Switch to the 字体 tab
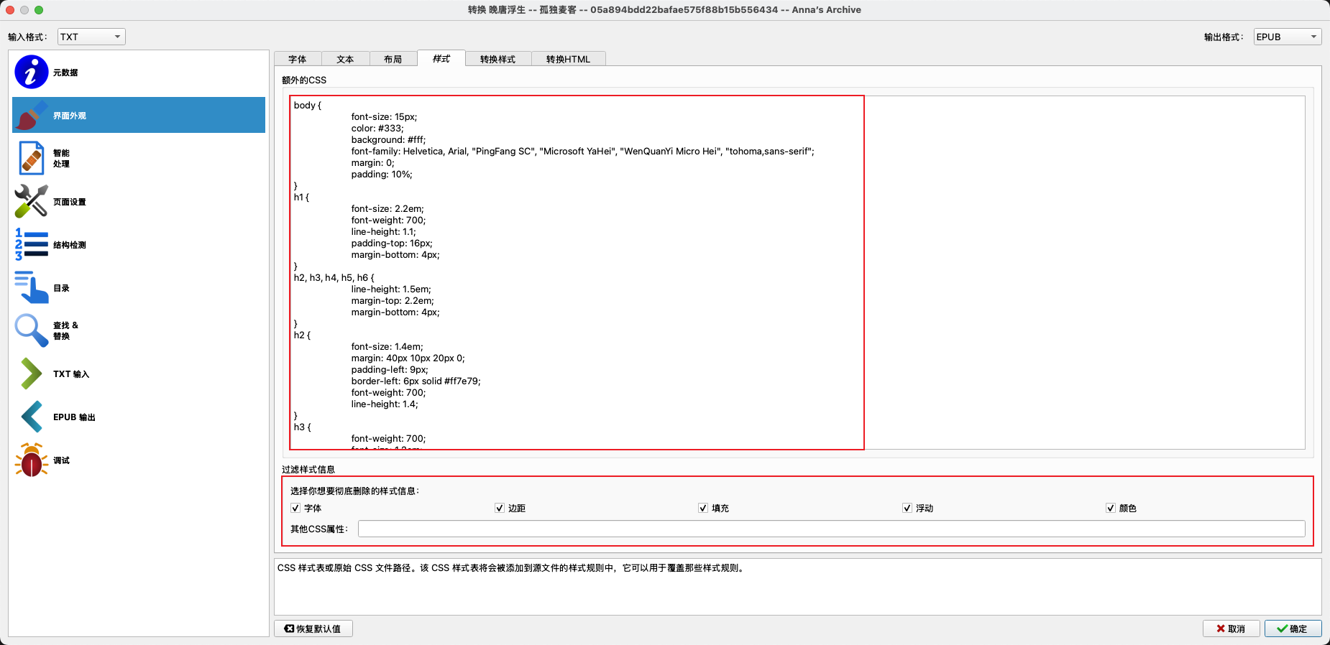 297,59
